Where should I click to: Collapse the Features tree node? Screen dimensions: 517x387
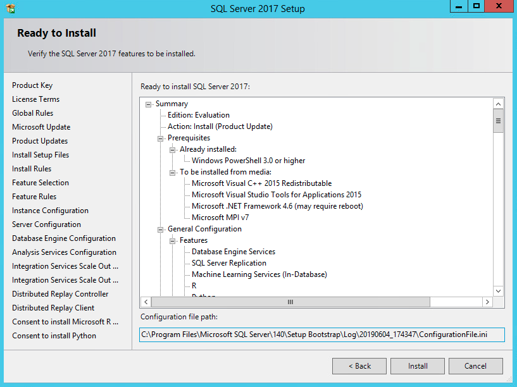point(173,241)
